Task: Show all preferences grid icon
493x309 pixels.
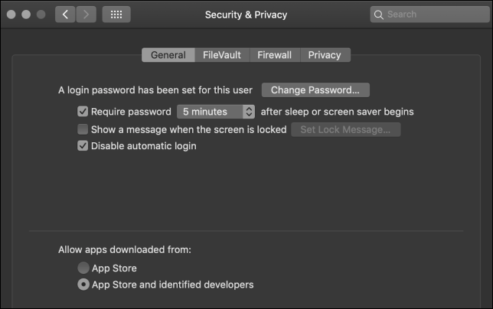Action: 116,15
